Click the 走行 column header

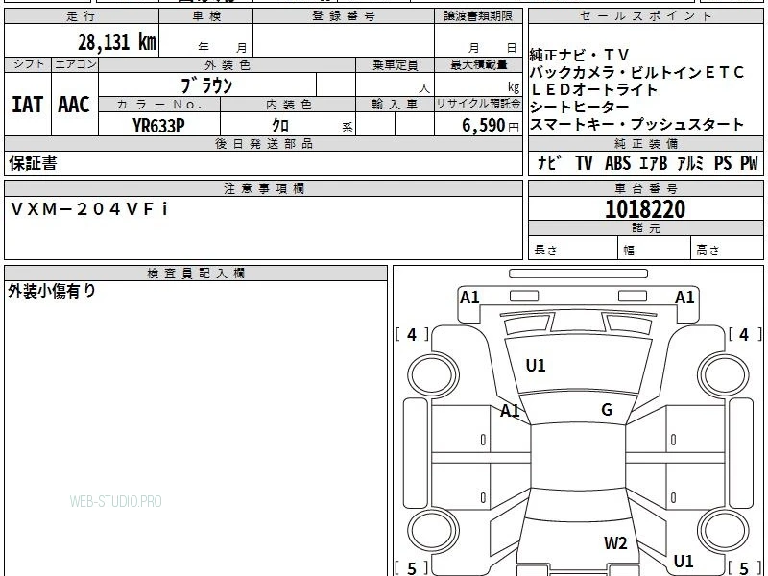pos(82,16)
